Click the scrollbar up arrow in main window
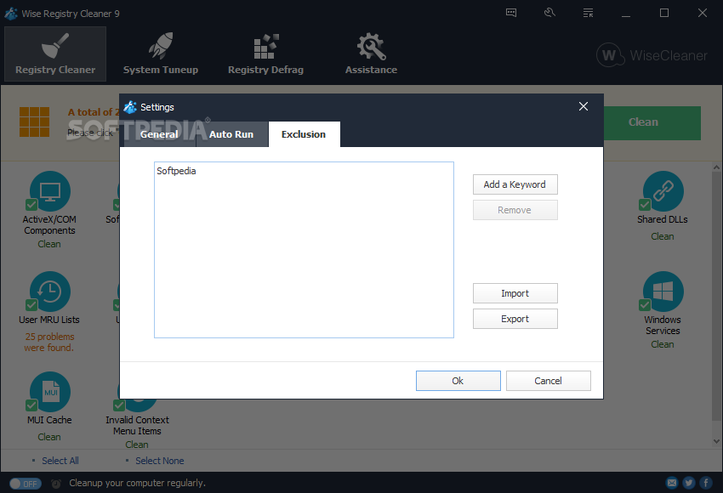 (716, 167)
